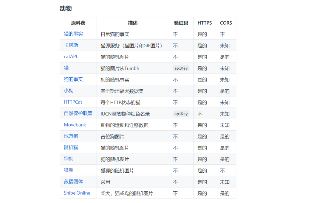The image size is (322, 203).
Task: Click HTTPS value 是的 in 随机猫 row
Action: (x=202, y=148)
